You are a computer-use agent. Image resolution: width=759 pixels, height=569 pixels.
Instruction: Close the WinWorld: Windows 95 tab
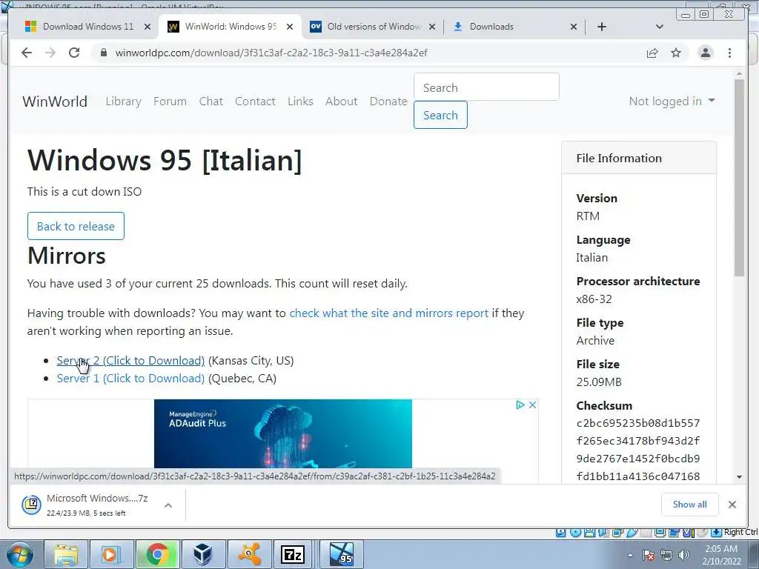coord(290,27)
